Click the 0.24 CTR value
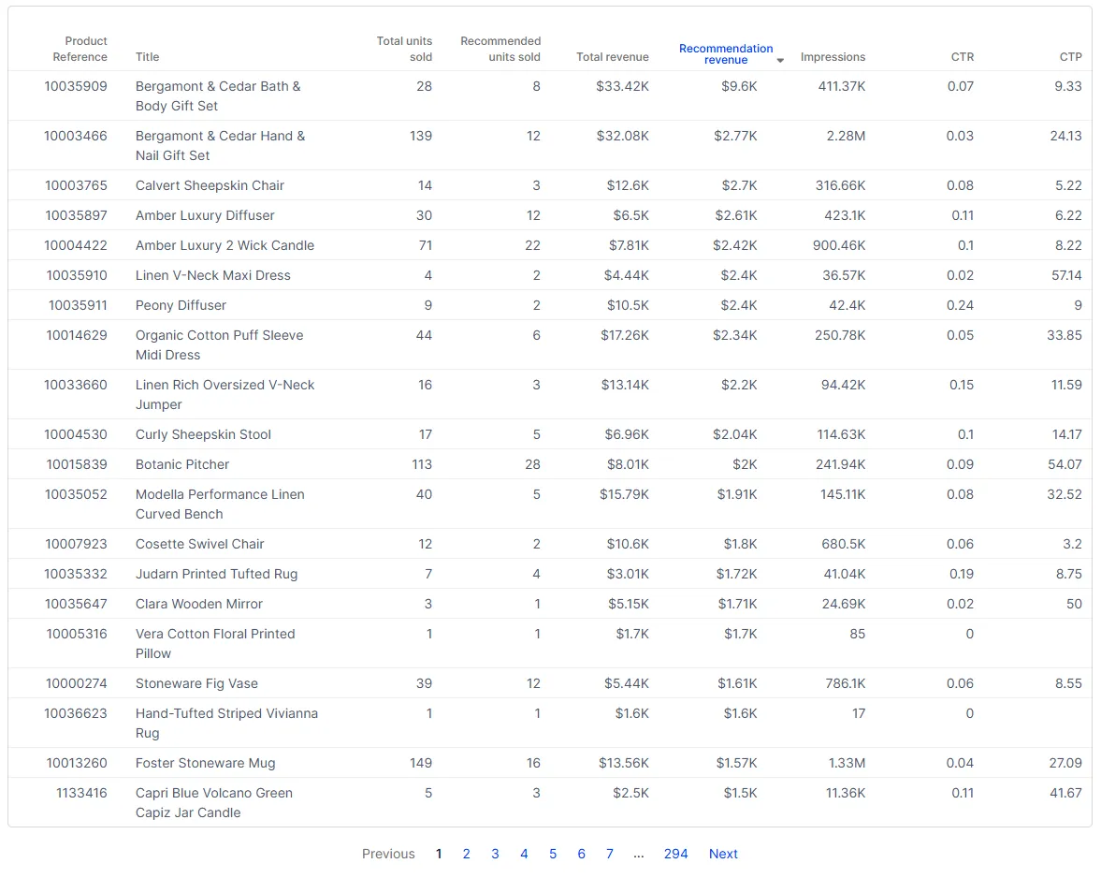Screen dimensions: 1101x878 coord(960,305)
